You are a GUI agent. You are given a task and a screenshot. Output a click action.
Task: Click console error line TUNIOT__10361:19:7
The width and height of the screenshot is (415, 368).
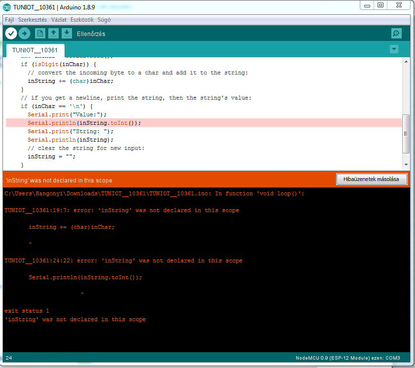[122, 210]
